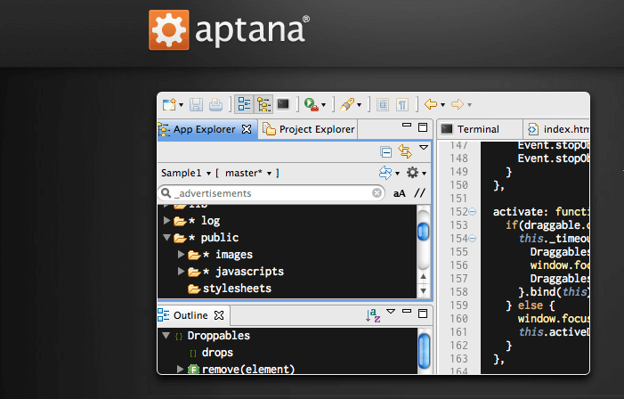Click the search flashlight toolbar icon

347,104
